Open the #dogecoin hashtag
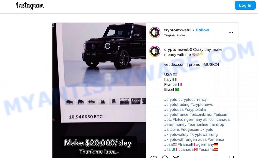Viewport: 258px width, 158px height. click(x=190, y=129)
